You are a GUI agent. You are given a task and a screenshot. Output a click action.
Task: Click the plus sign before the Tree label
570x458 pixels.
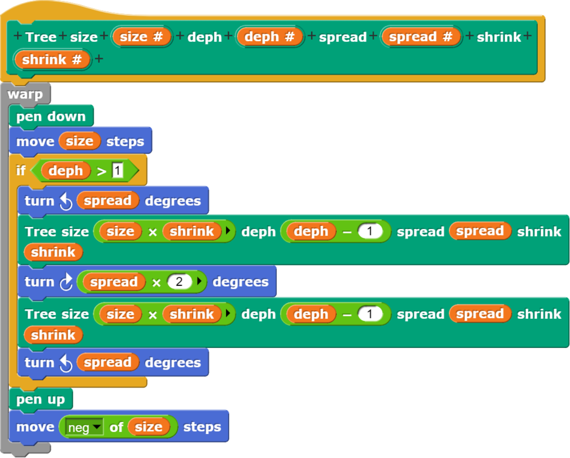pos(17,37)
